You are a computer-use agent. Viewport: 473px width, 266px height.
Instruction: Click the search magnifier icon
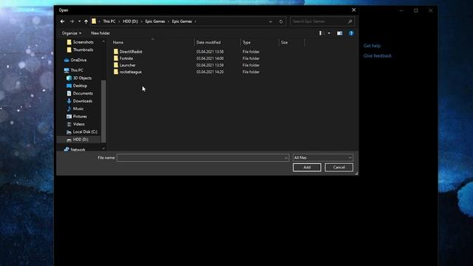pos(350,21)
